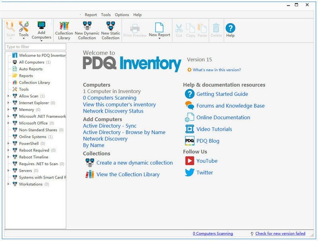The width and height of the screenshot is (318, 241).
Task: Expand the Internet Explorer tree node
Action: [x=8, y=103]
